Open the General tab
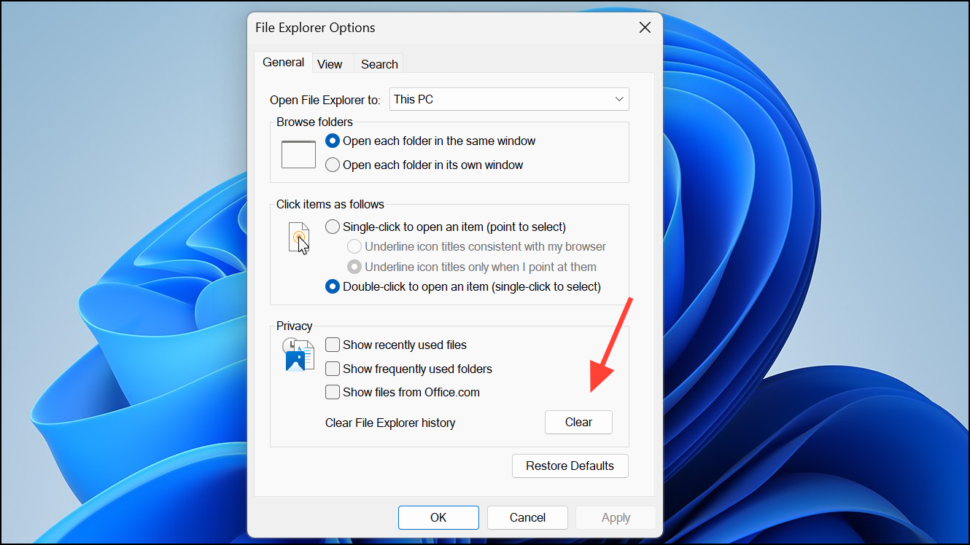Image resolution: width=970 pixels, height=545 pixels. (283, 63)
